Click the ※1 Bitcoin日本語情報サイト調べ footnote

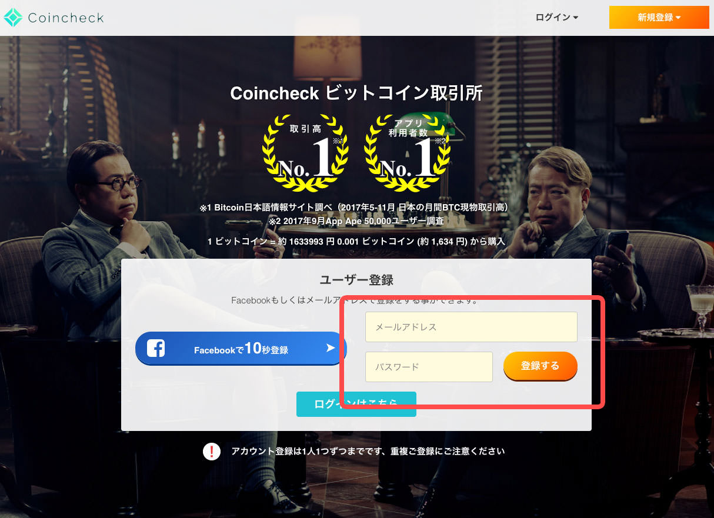356,208
